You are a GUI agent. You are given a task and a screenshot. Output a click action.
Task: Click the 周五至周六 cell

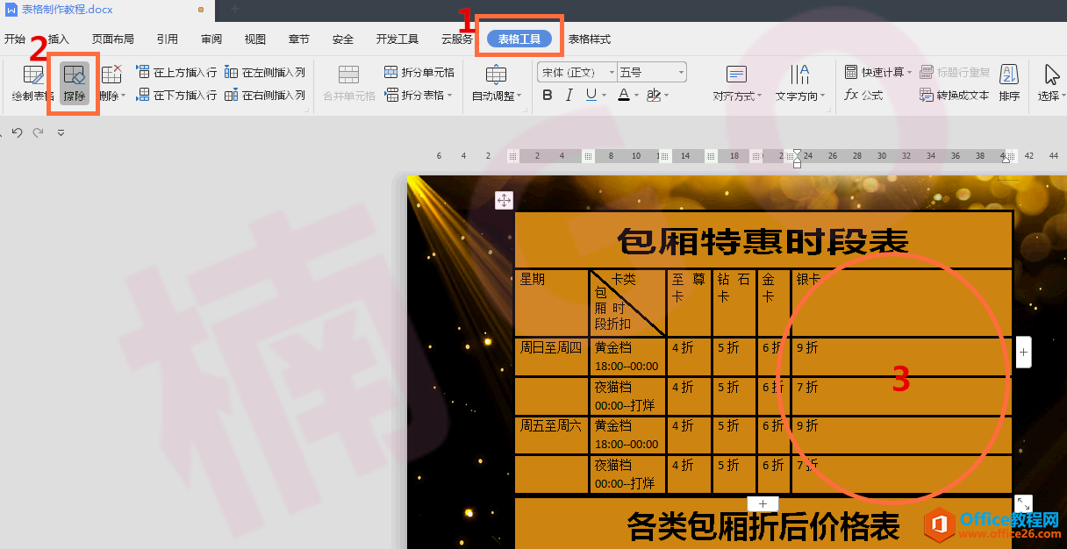(x=551, y=435)
